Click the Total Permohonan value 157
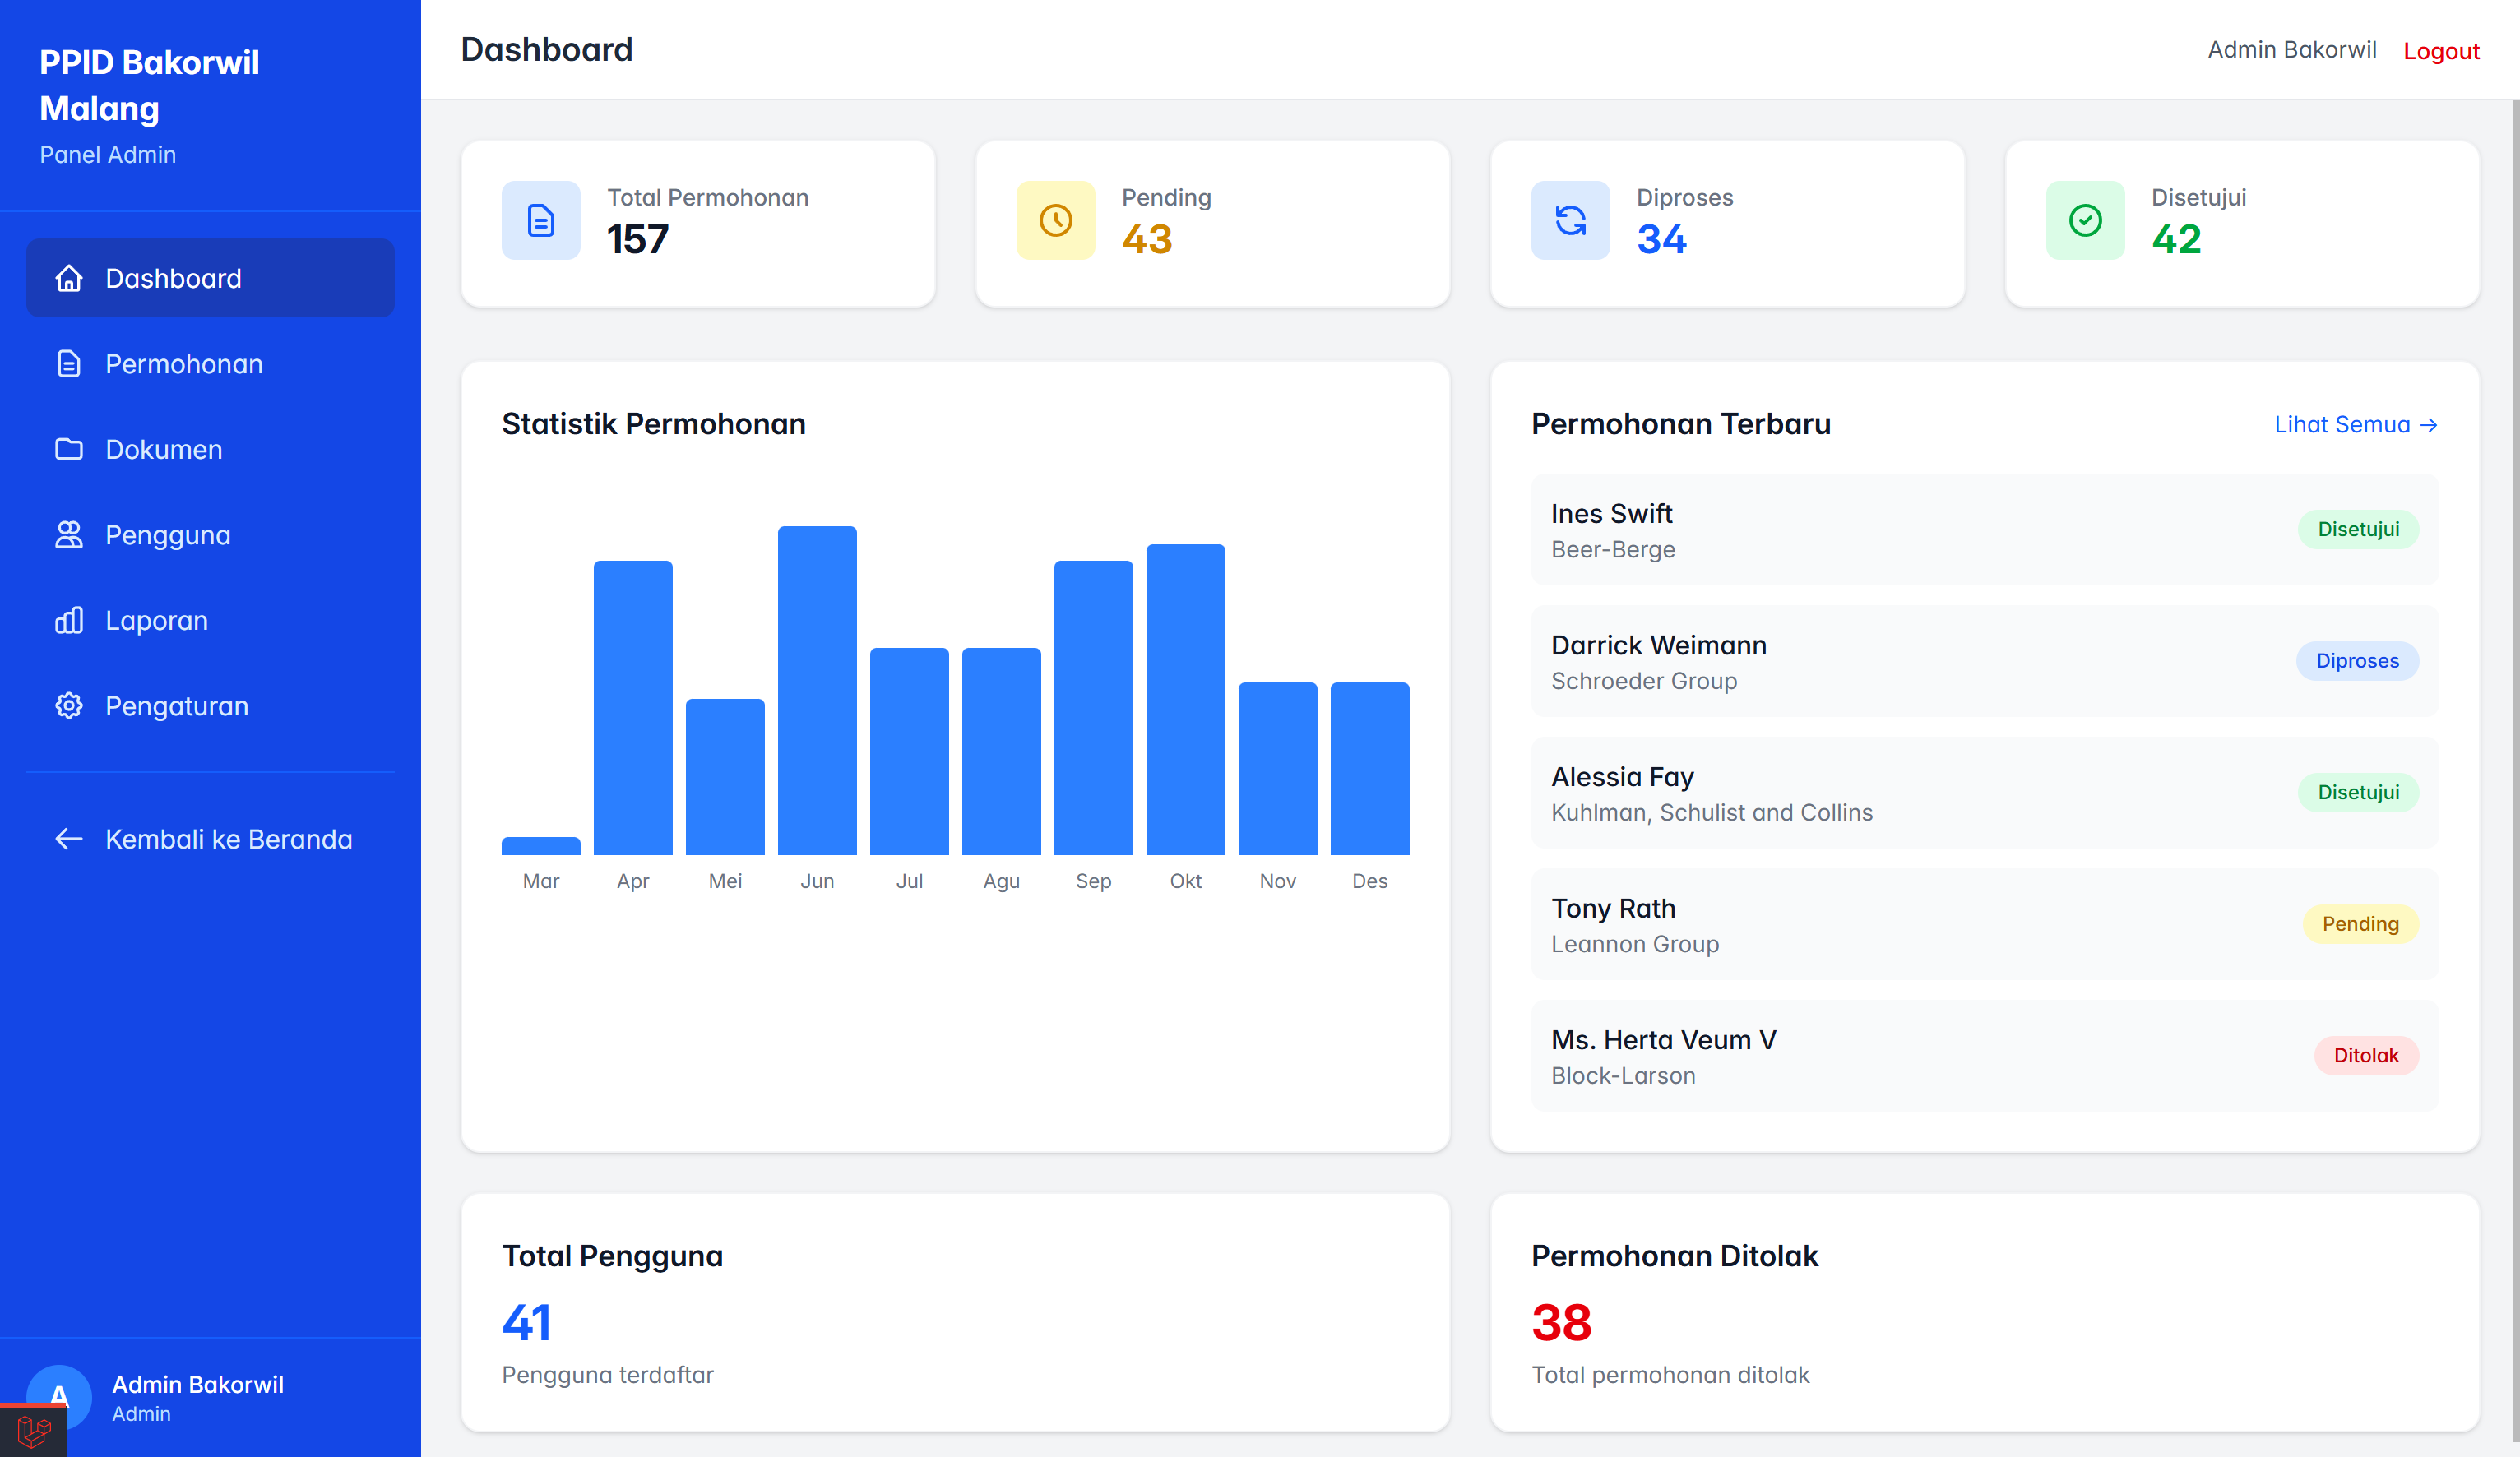2520x1457 pixels. [x=637, y=239]
